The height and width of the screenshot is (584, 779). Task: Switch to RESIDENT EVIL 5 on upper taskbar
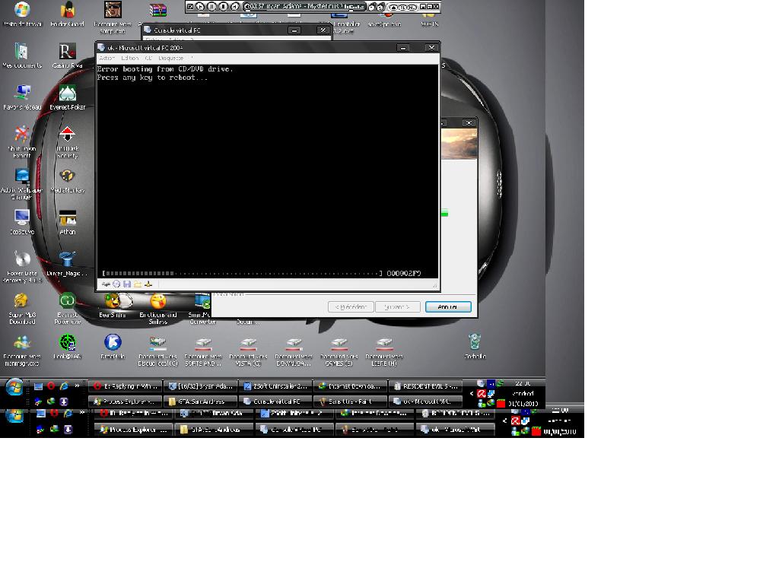(426, 386)
